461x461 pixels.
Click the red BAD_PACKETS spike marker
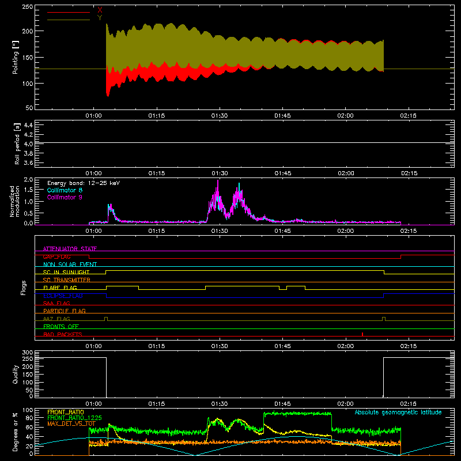(362, 334)
